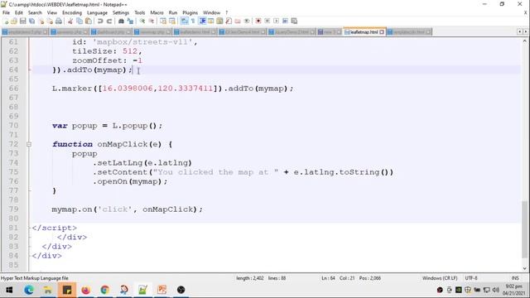Click the Open file toolbar icon

pos(14,21)
